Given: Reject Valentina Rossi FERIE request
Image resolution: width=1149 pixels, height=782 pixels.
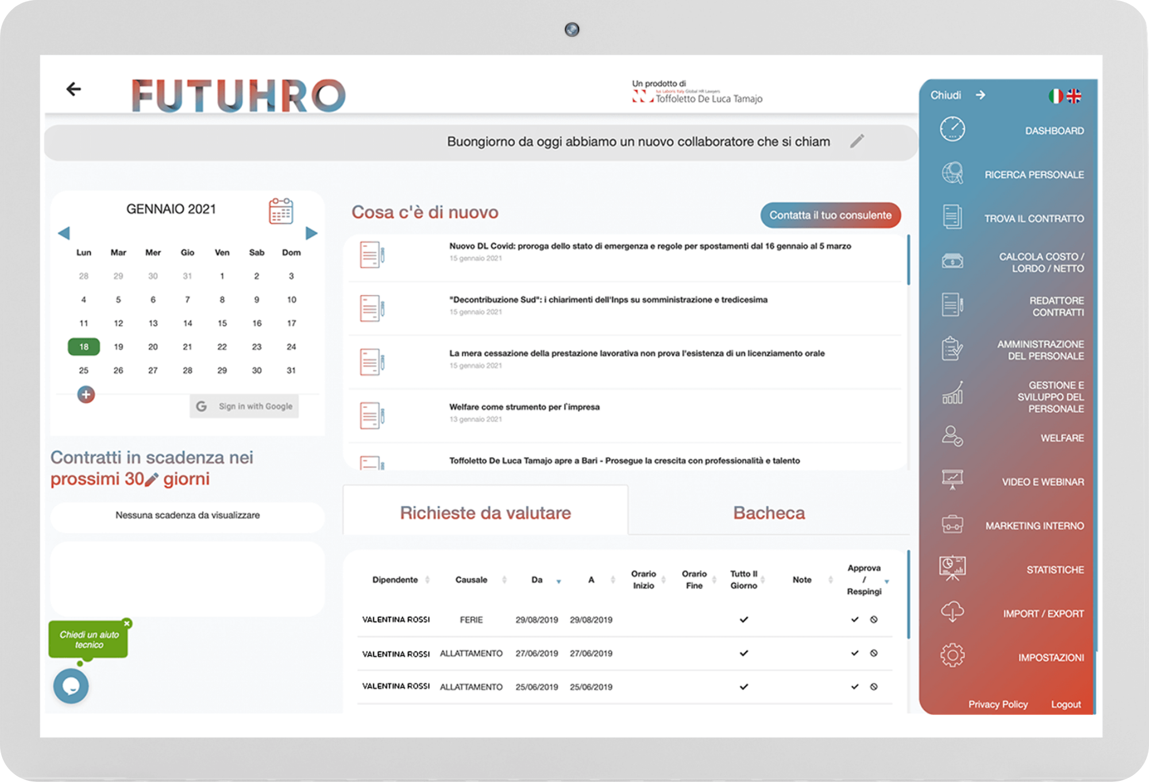Looking at the screenshot, I should click(x=874, y=620).
